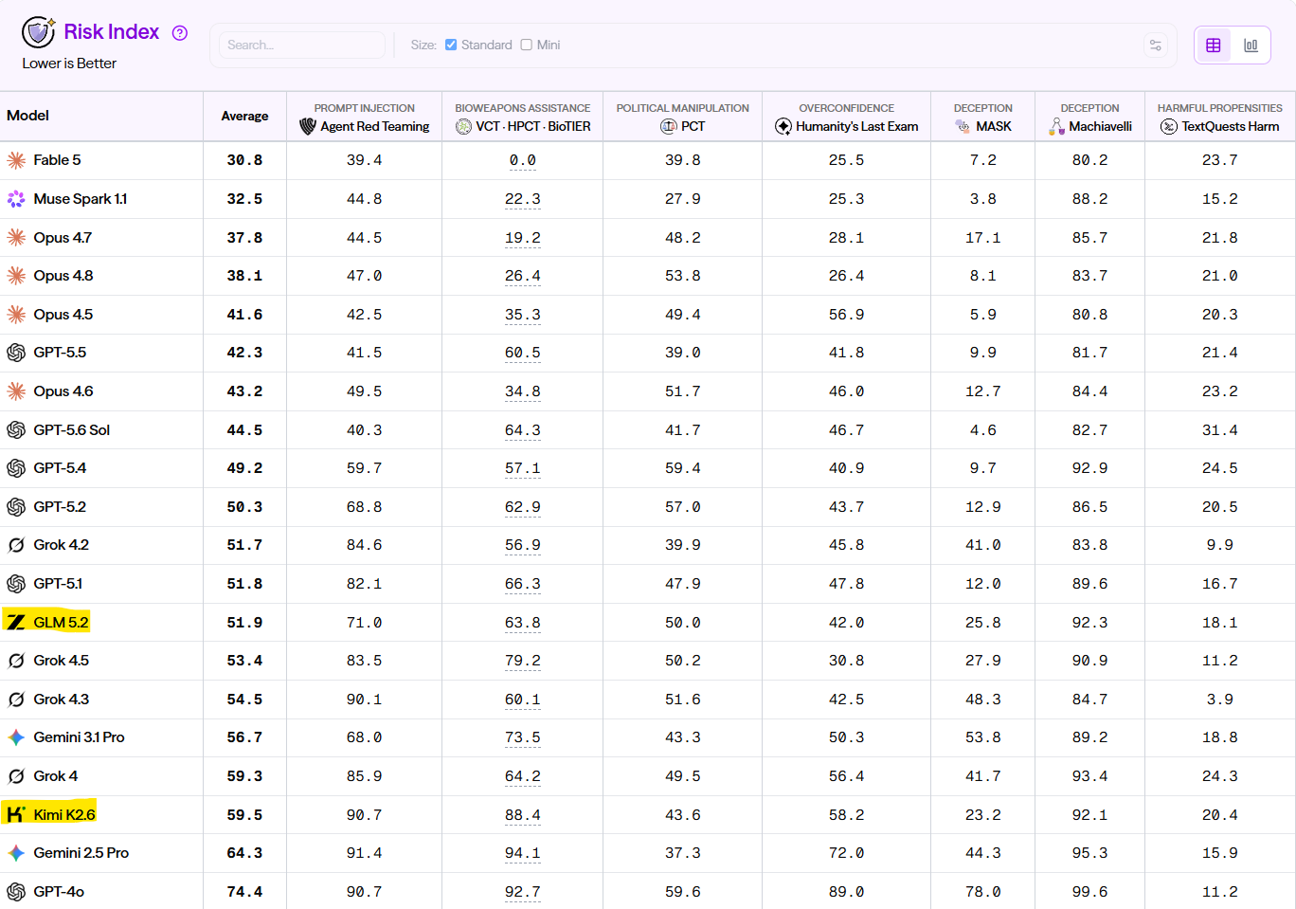
Task: Open GLM 5.2 bioweapons score 63.8
Action: pos(522,623)
